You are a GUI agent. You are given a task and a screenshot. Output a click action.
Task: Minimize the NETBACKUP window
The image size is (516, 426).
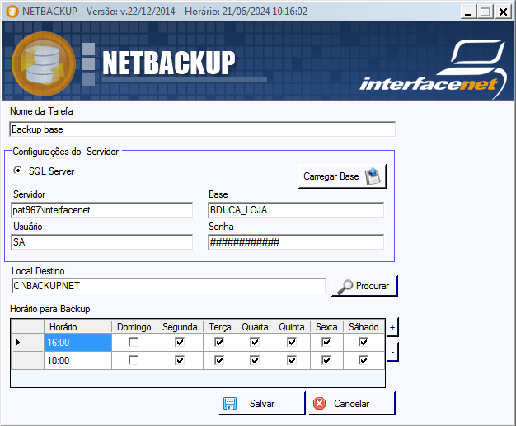[x=468, y=12]
